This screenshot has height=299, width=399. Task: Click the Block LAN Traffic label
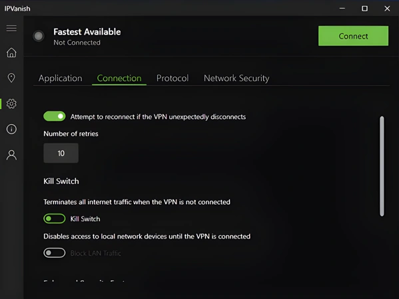click(96, 253)
